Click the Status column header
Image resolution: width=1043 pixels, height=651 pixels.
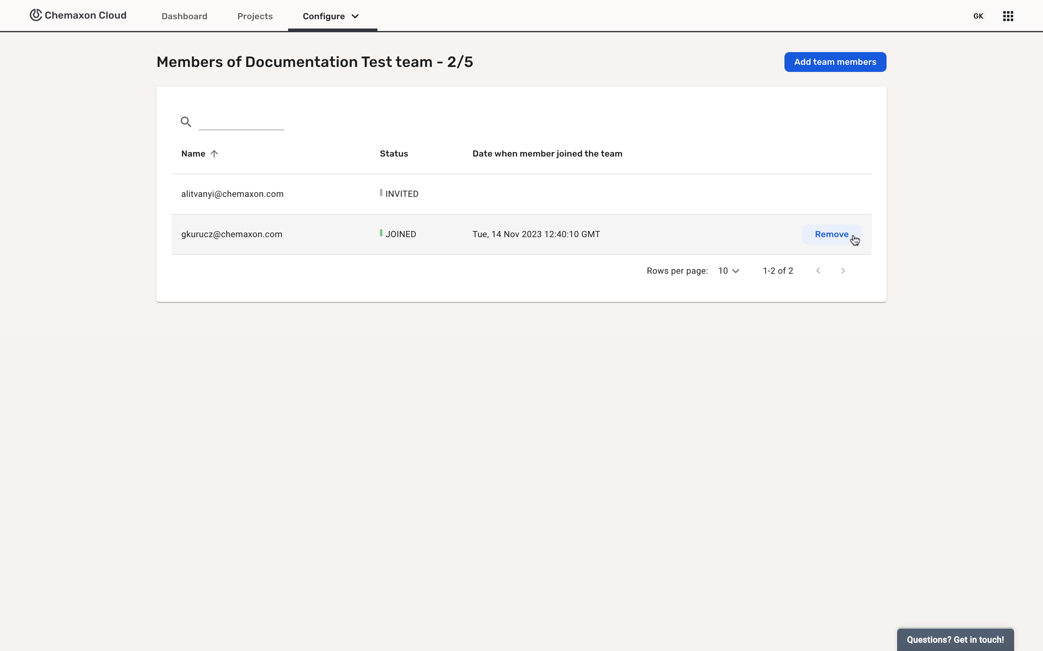pos(394,154)
